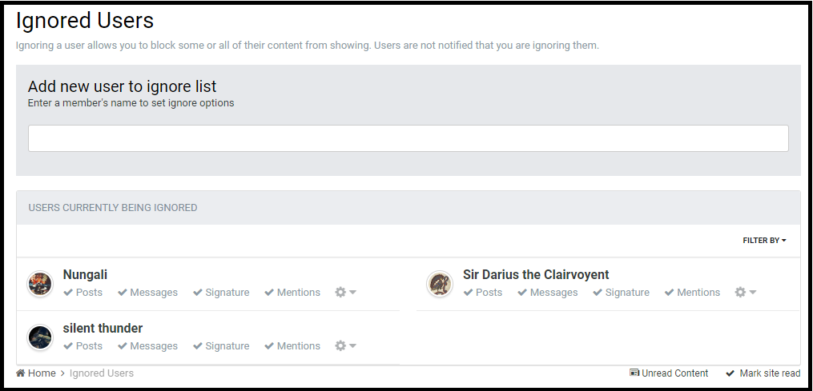Toggle Signature ignore for Sir Darius
This screenshot has height=391, width=813.
(621, 292)
